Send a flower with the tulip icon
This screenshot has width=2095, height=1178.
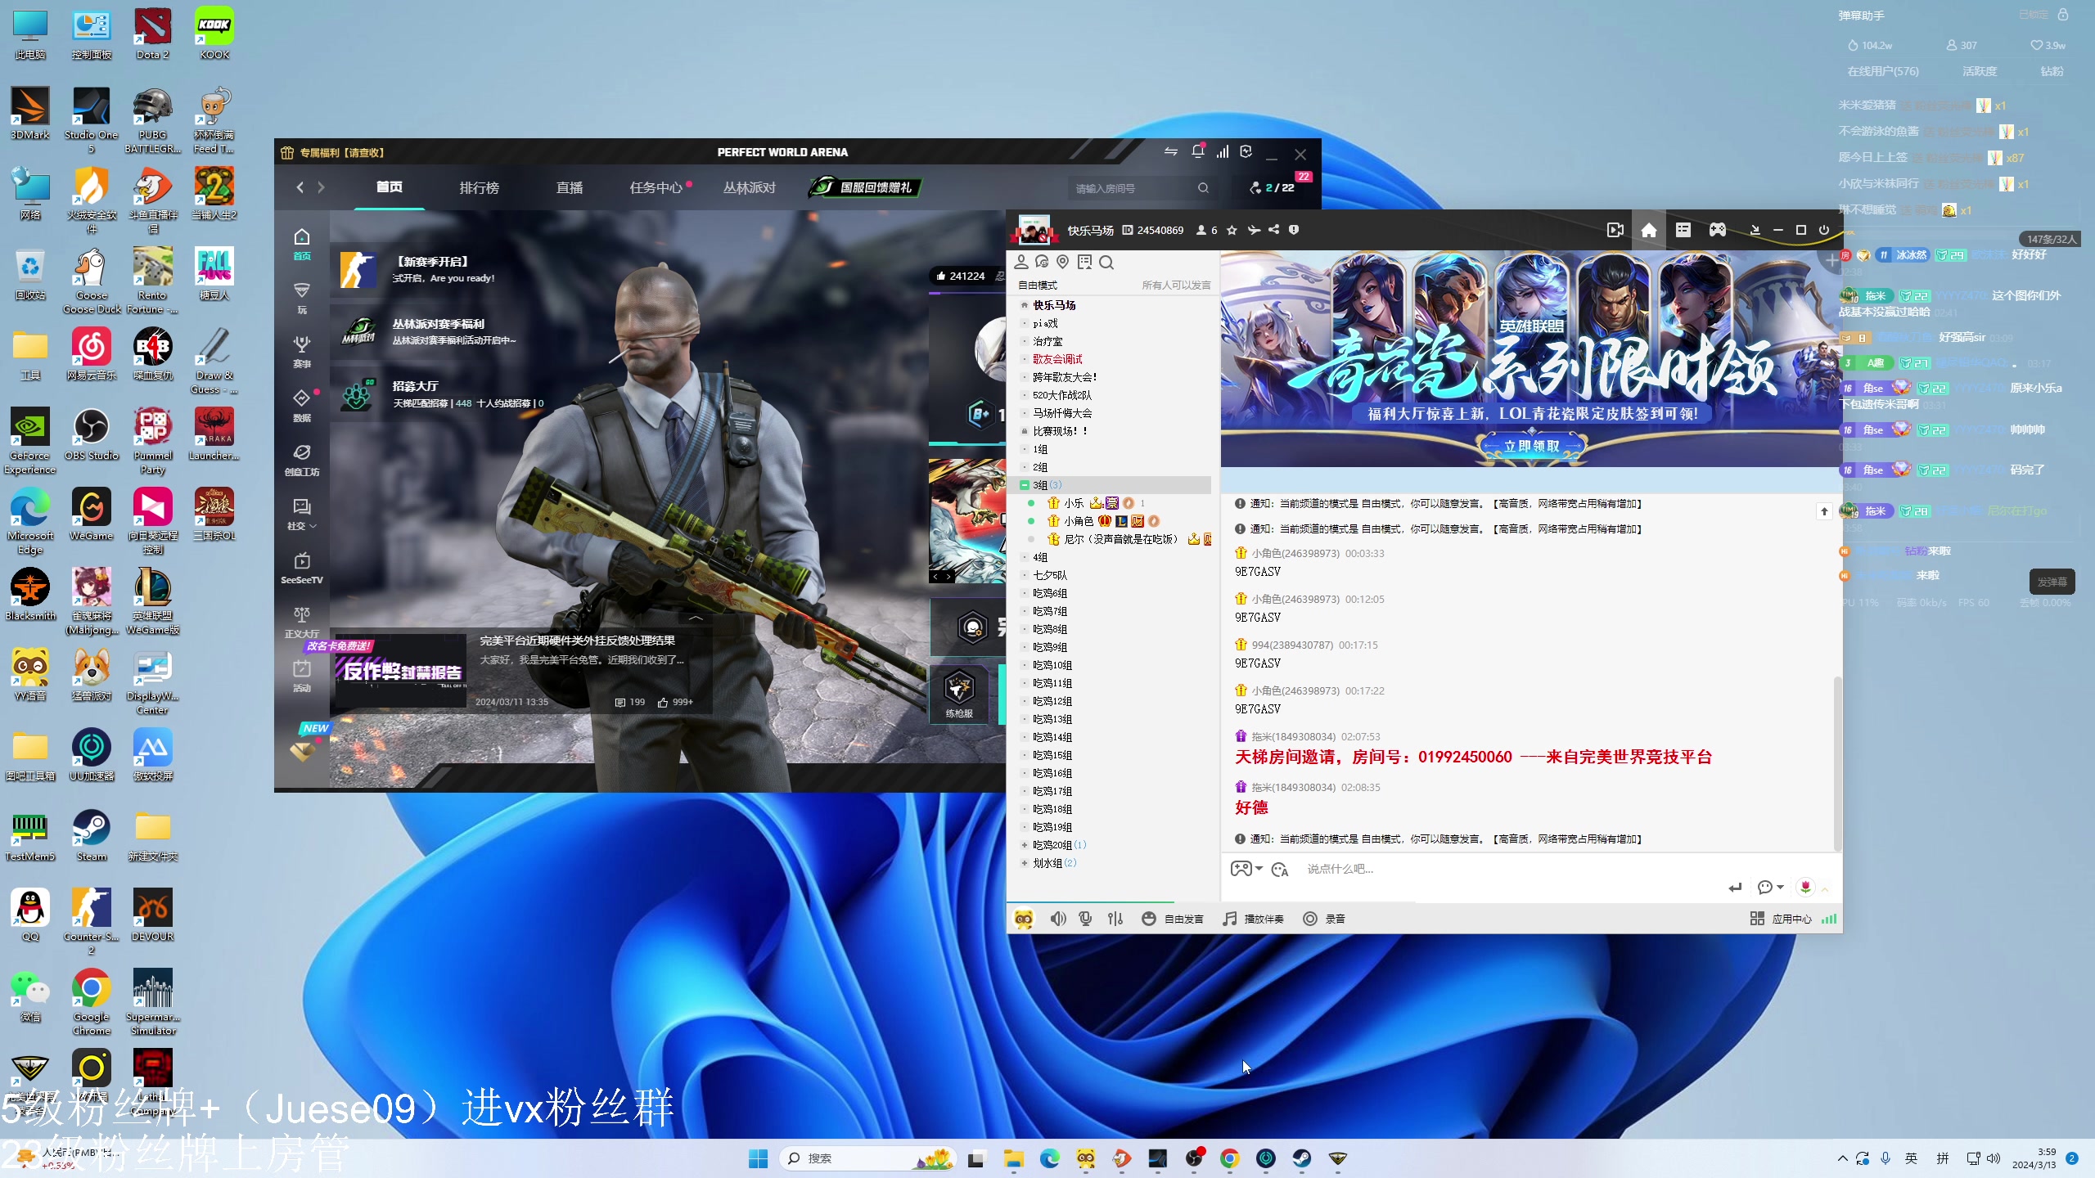point(1805,887)
